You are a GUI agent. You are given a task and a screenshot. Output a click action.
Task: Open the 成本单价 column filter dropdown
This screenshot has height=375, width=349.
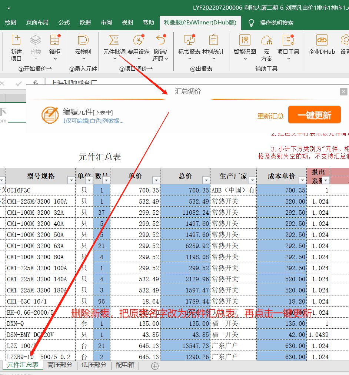303,180
